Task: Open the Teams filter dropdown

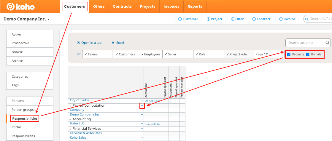Action: point(97,54)
